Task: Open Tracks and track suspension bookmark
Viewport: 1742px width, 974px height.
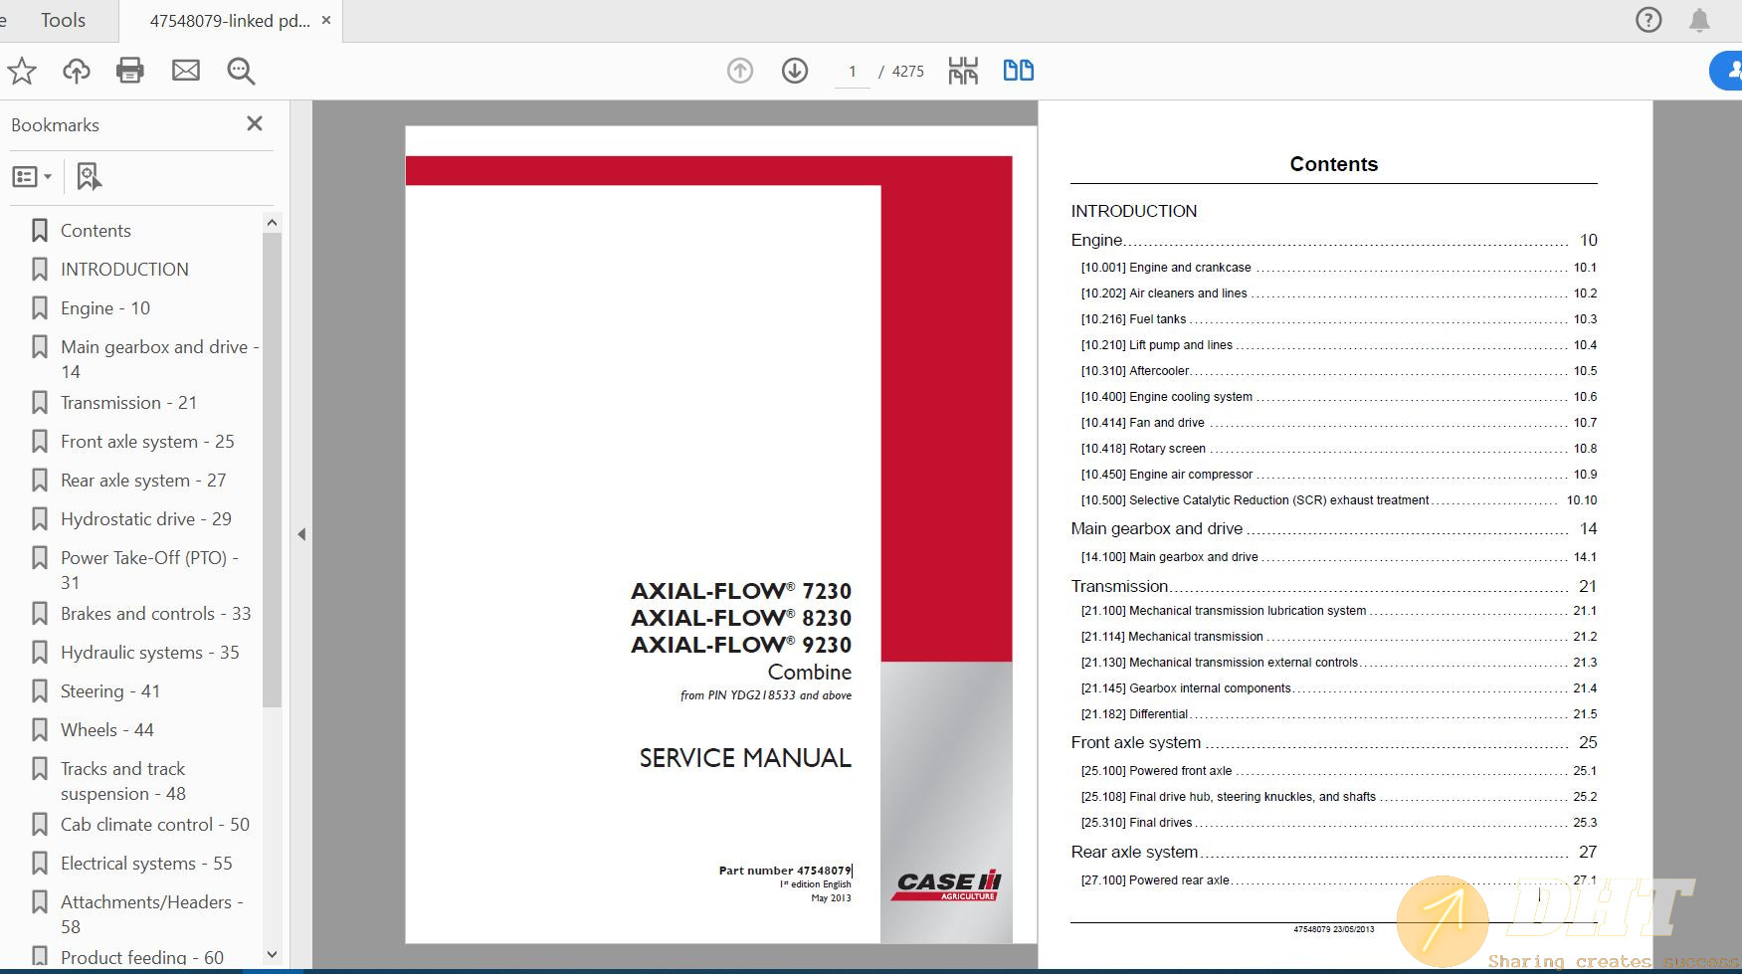Action: tap(123, 781)
